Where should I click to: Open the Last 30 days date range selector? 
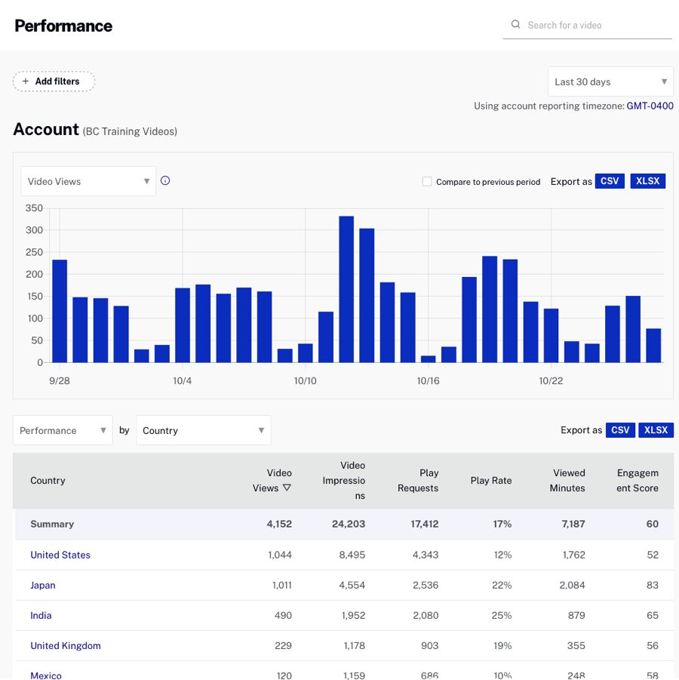click(x=610, y=81)
